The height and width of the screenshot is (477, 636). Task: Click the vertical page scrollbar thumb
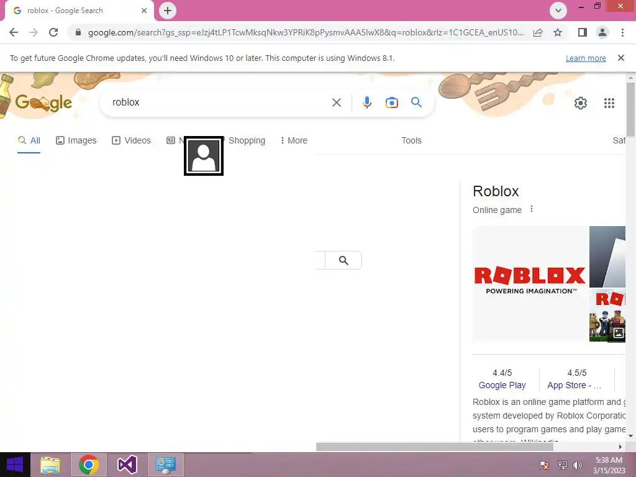pyautogui.click(x=630, y=109)
